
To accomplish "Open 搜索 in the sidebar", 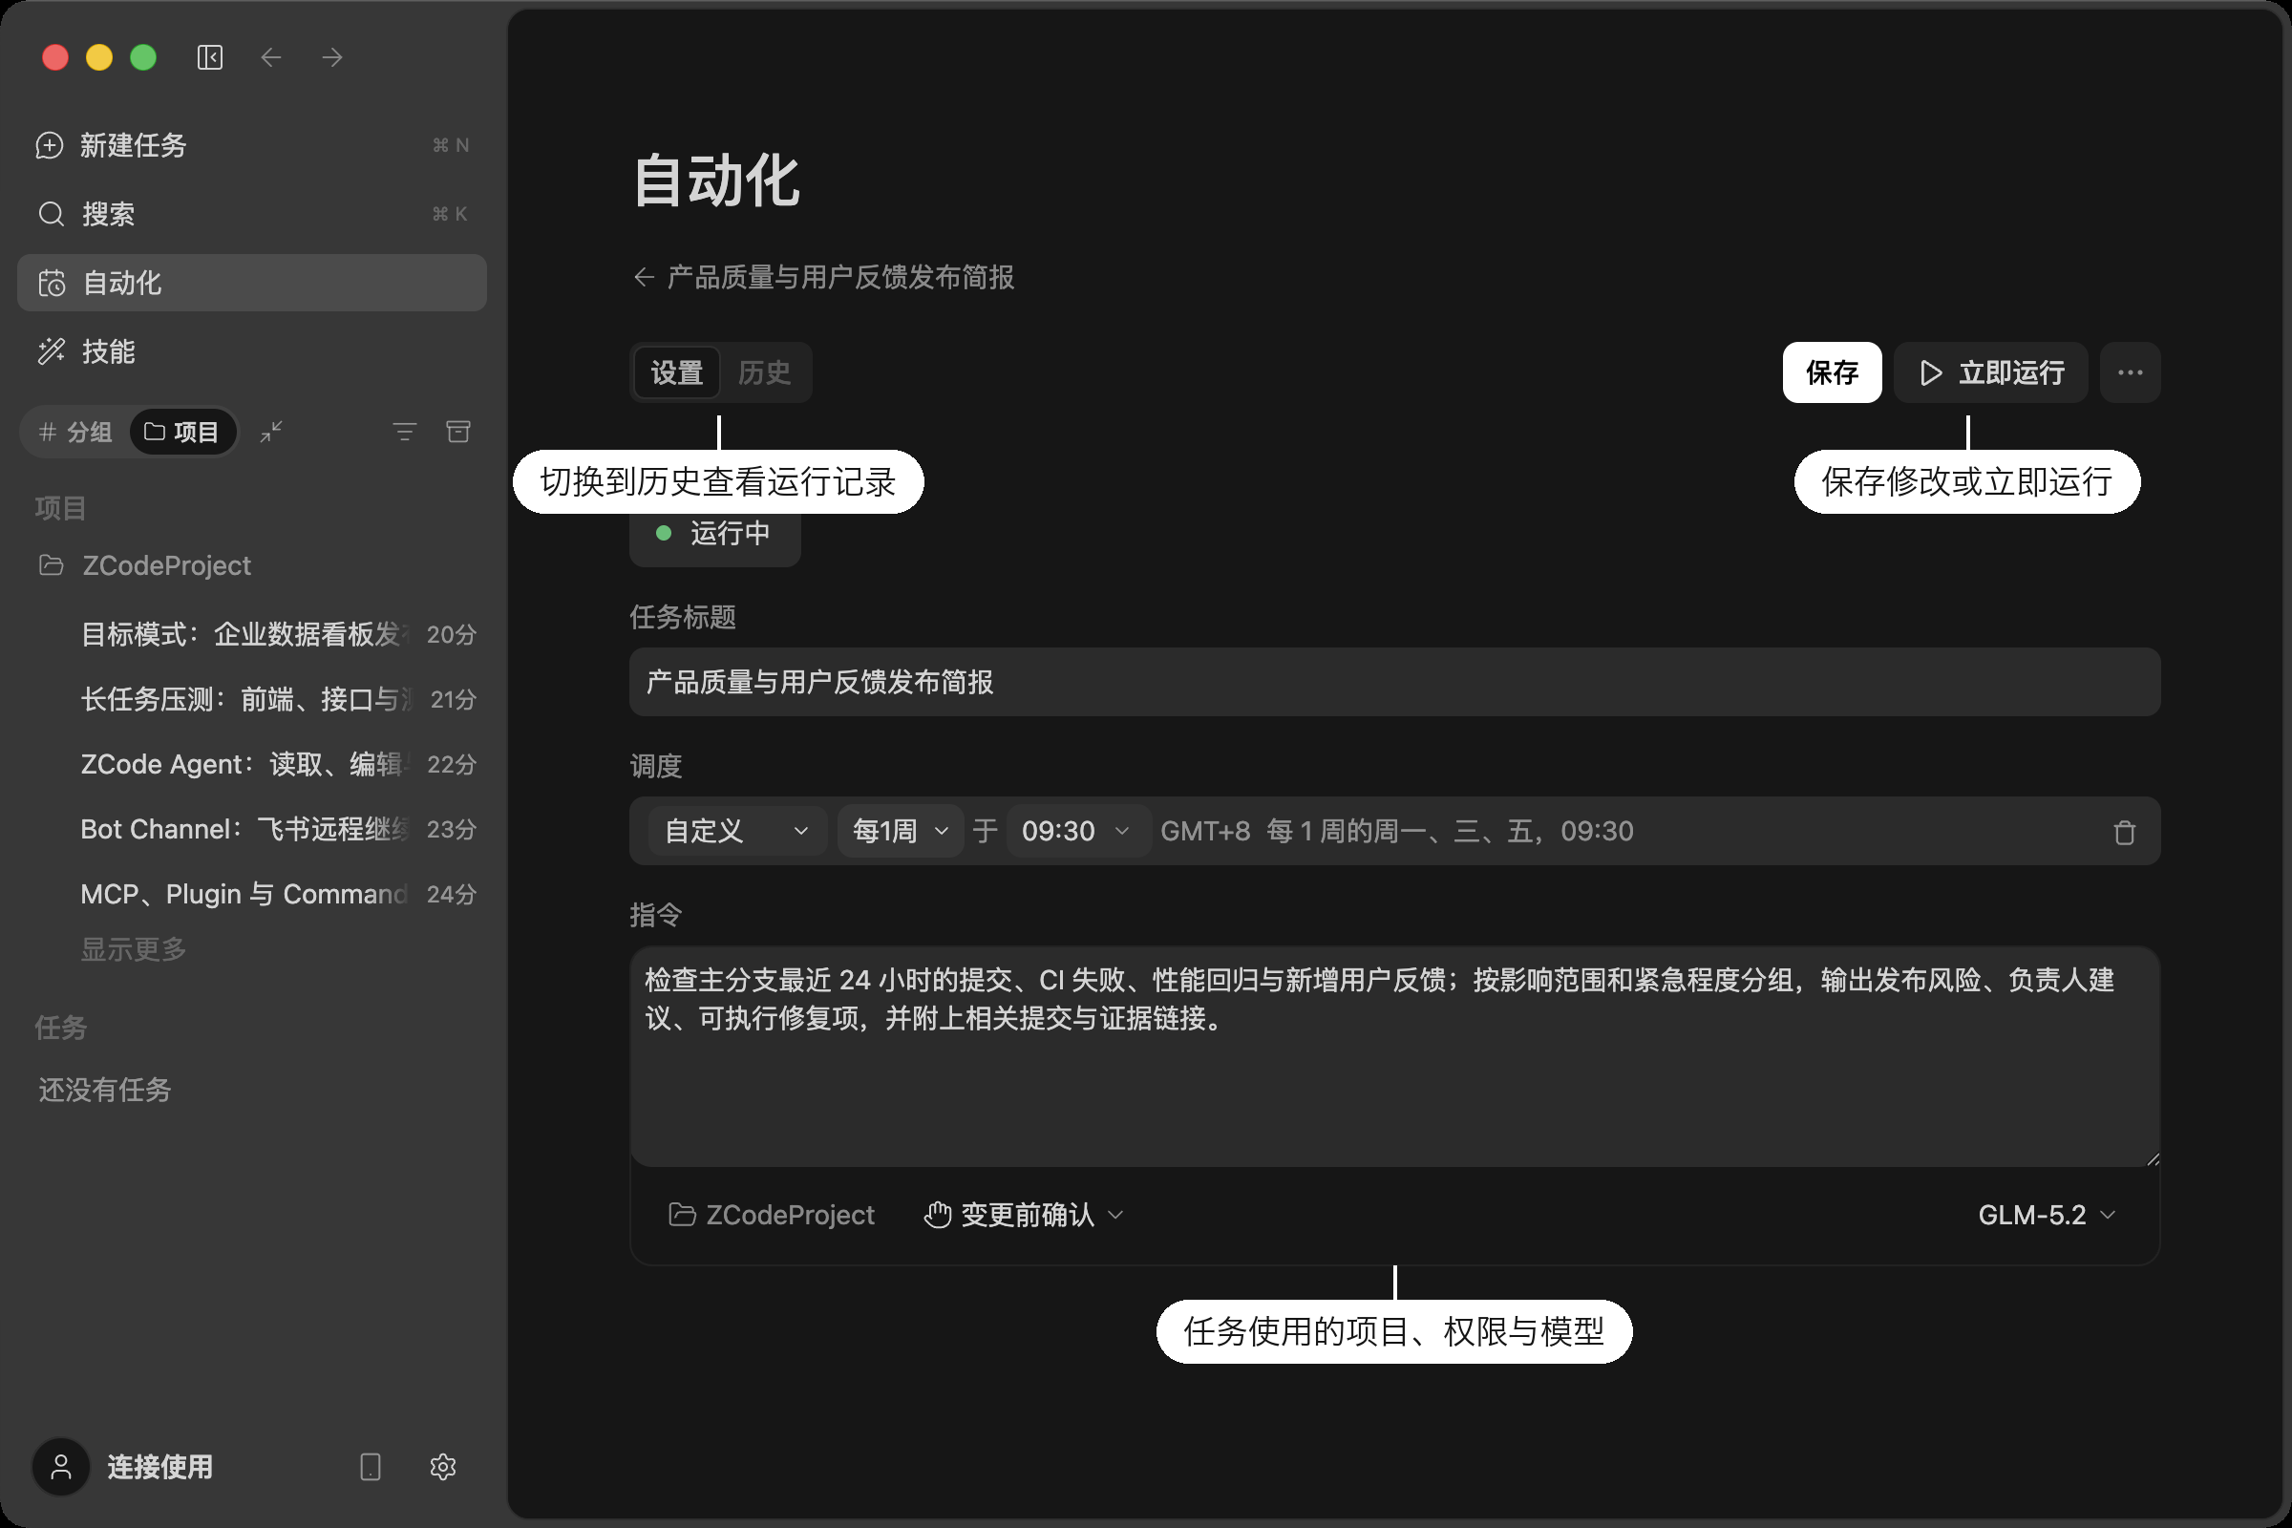I will click(x=251, y=213).
